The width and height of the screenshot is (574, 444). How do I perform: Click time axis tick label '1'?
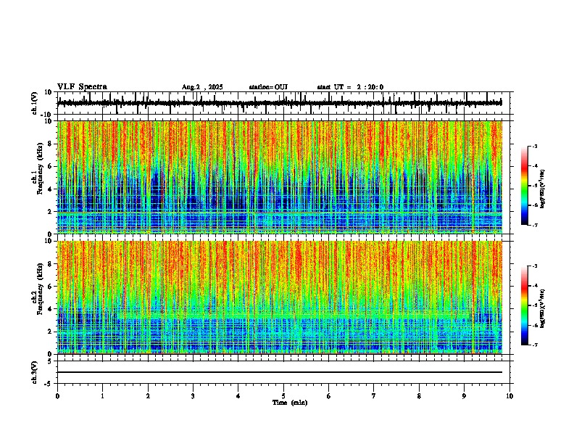pos(102,396)
